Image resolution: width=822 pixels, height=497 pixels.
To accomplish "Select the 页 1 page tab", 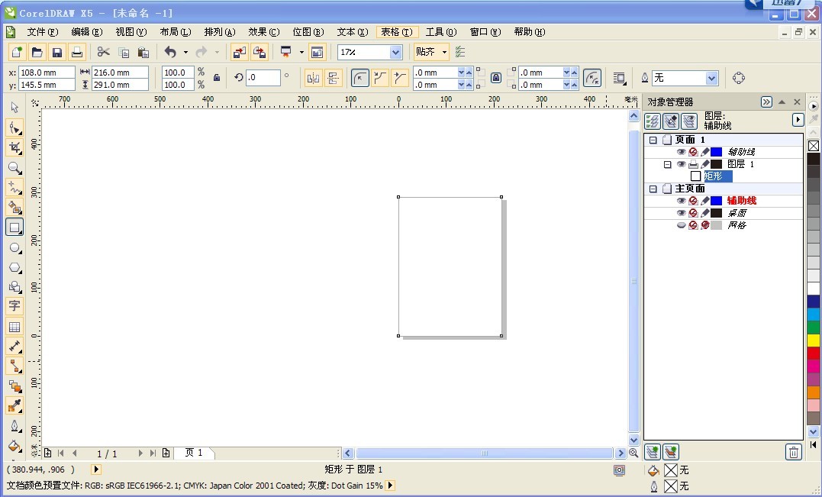I will coord(193,453).
